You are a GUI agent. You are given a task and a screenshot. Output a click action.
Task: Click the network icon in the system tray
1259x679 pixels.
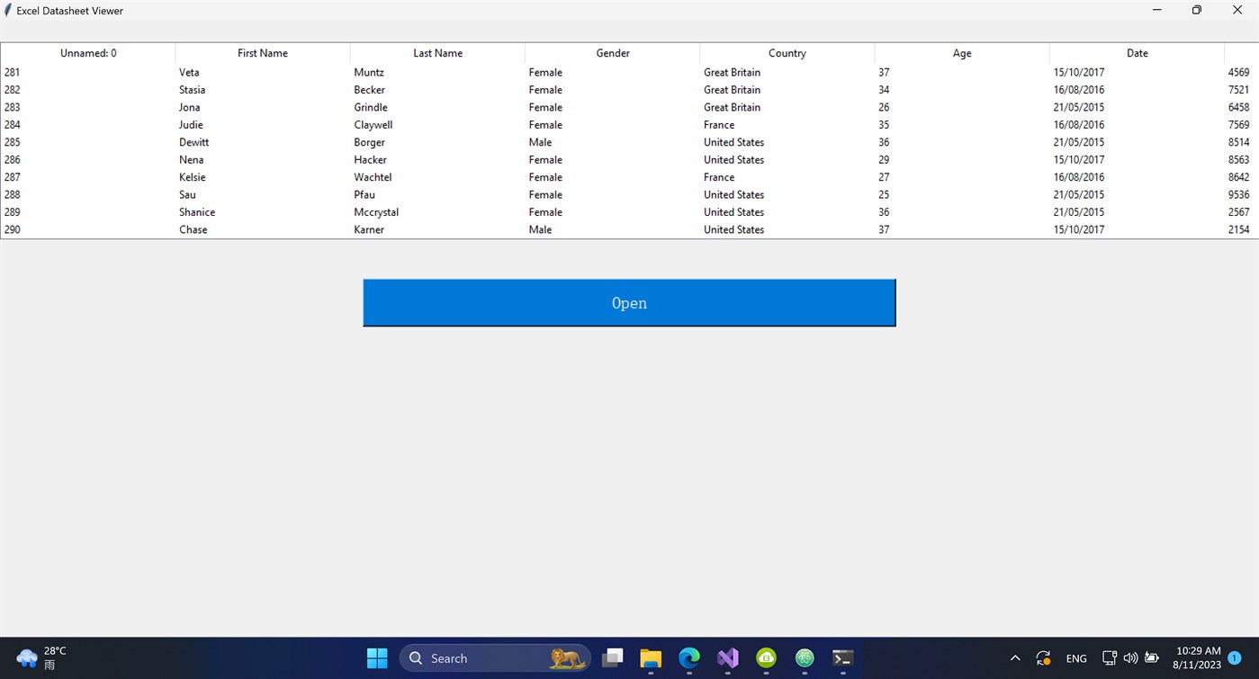click(1109, 657)
